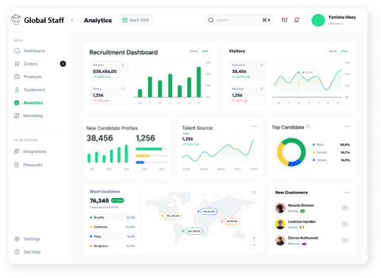The width and height of the screenshot is (381, 278).
Task: Open the notifications bell
Action: pos(296,20)
